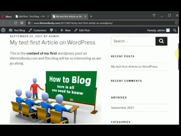Click into the Search field

133,41
